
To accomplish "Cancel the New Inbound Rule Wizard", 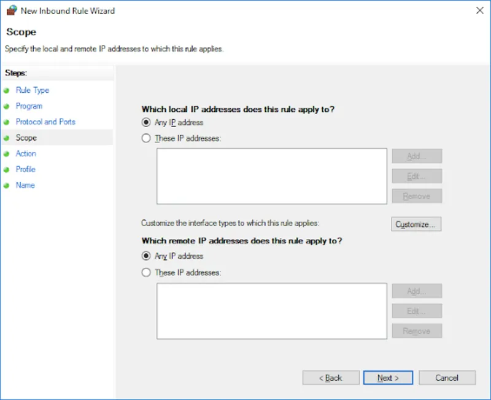I will [x=447, y=377].
